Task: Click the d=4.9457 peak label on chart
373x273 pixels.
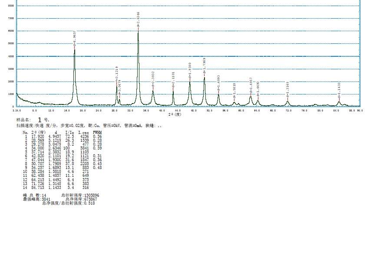Action: (x=75, y=38)
